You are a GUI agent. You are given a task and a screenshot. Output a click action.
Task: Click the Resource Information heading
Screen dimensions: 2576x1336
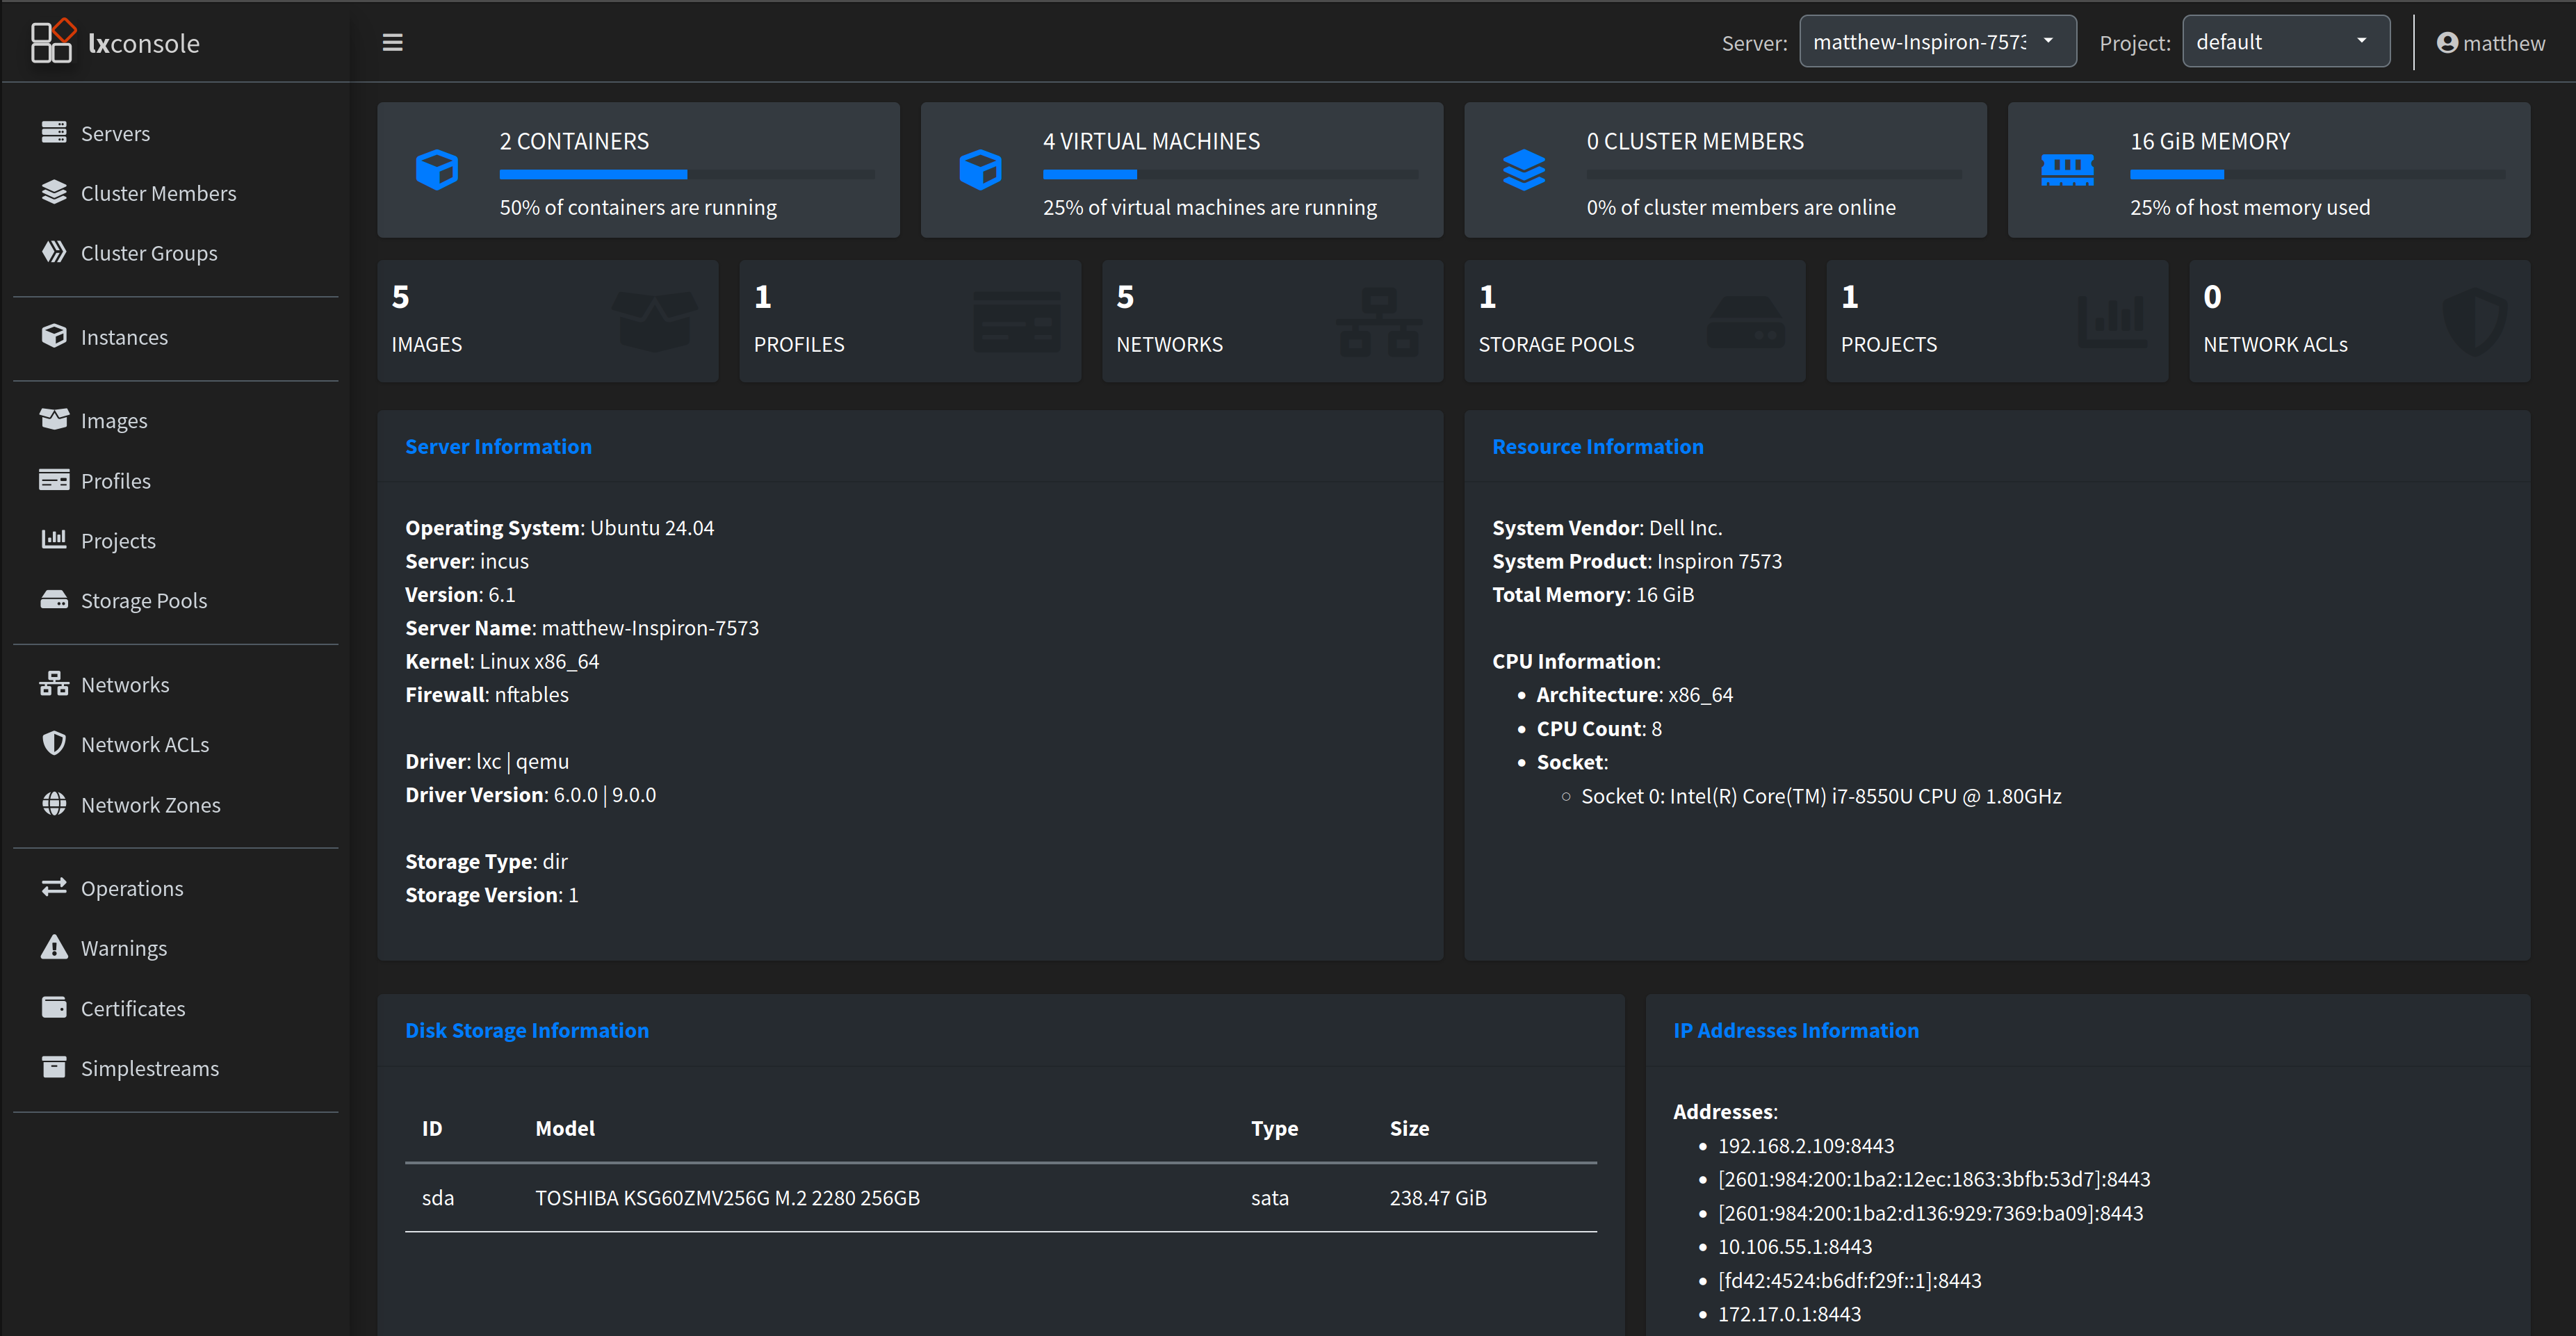pos(1597,447)
